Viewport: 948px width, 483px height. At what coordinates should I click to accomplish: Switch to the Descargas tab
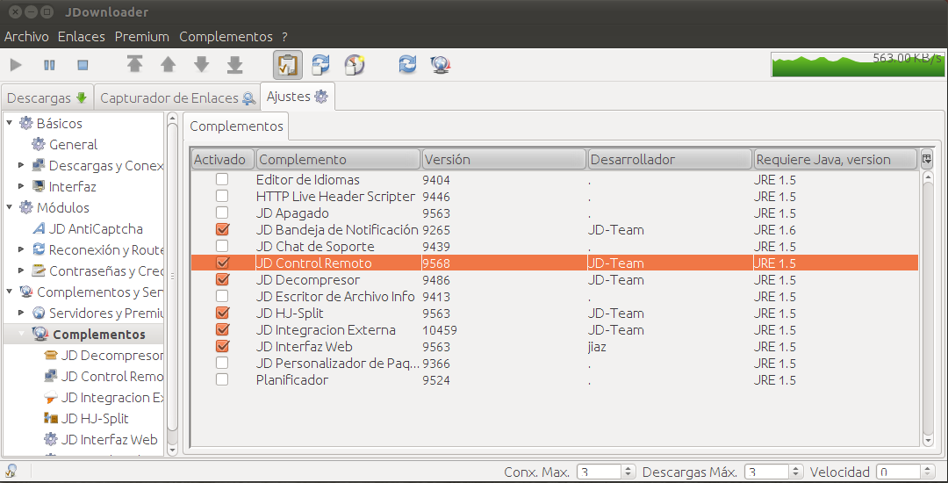47,97
